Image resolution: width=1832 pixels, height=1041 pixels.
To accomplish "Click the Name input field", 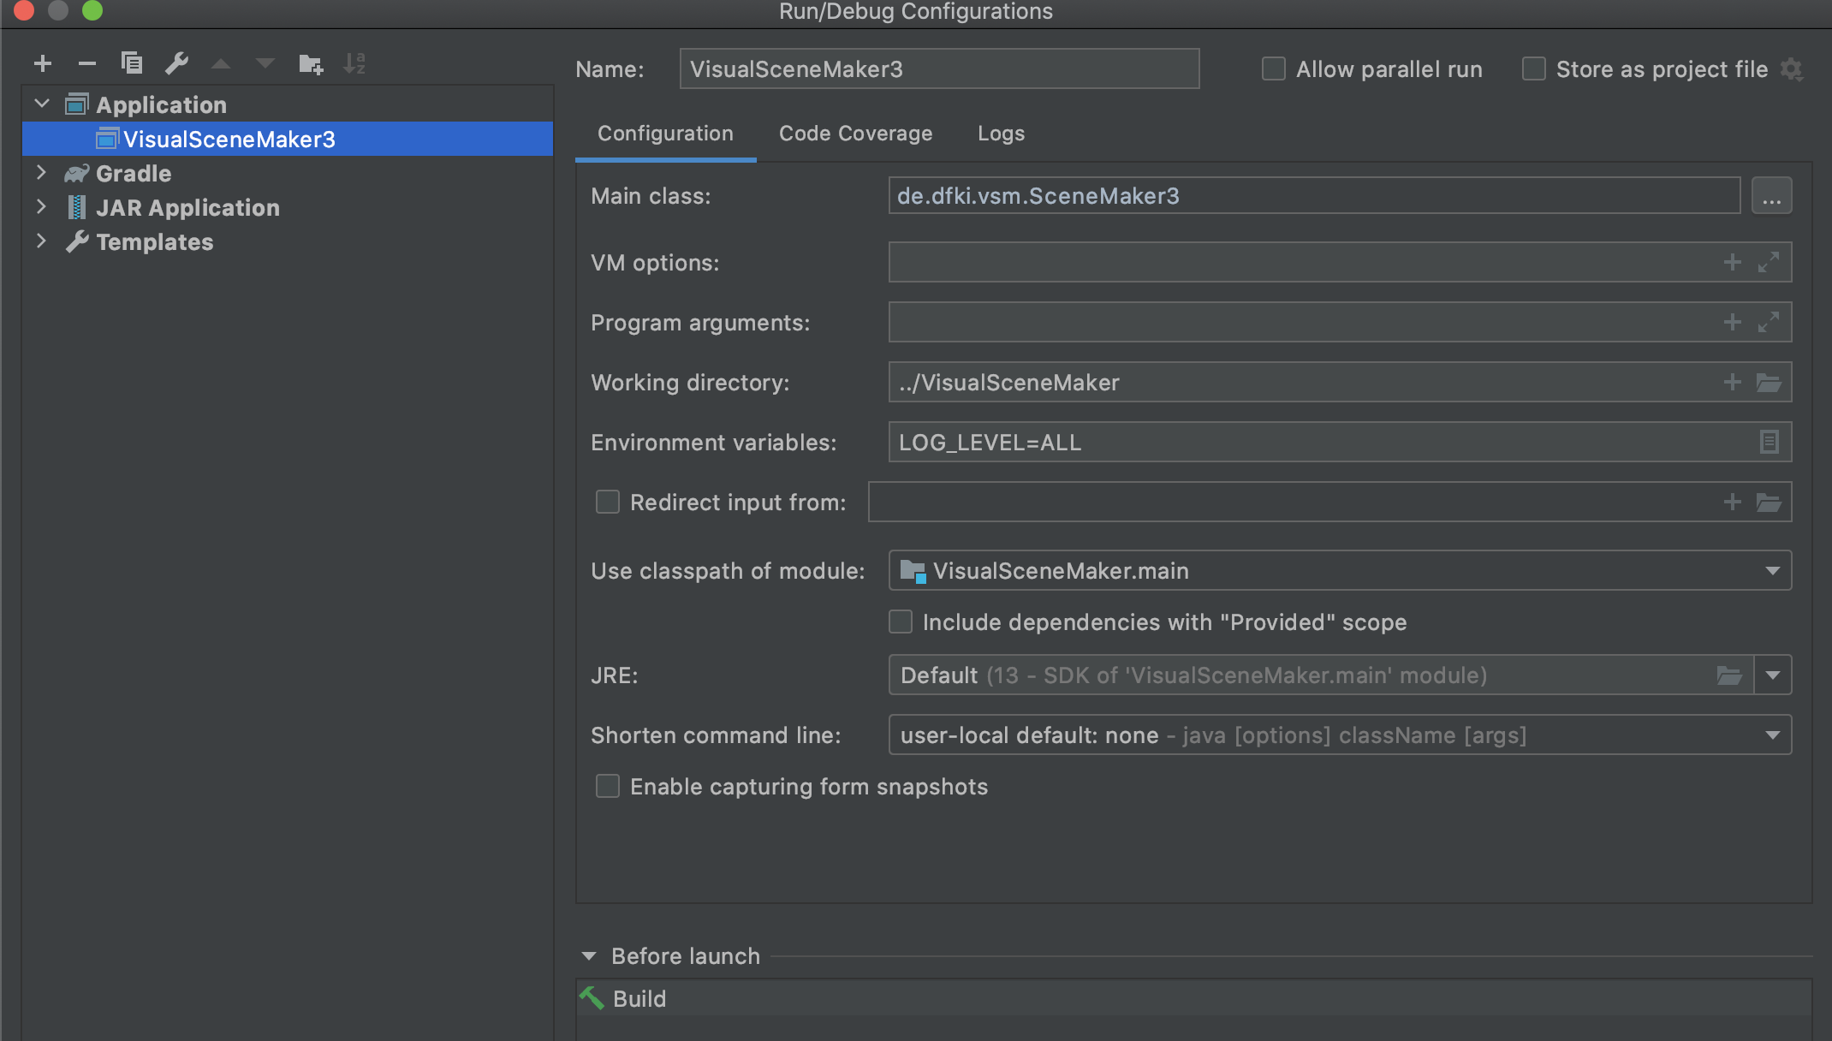I will tap(938, 68).
